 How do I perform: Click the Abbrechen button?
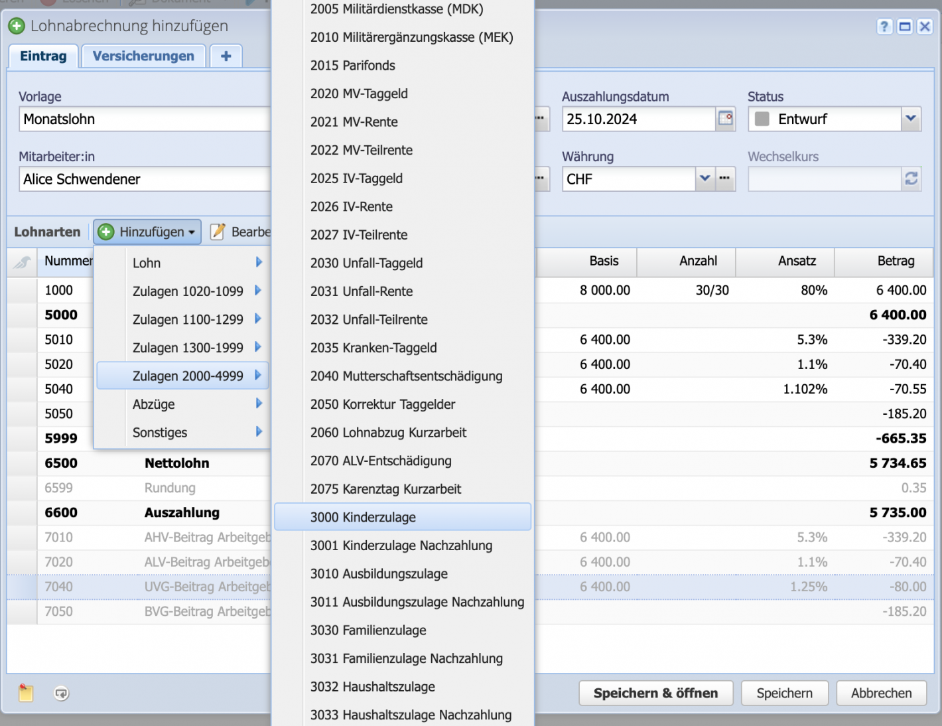point(881,693)
